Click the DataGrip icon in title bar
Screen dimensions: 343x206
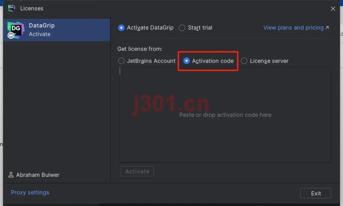click(11, 8)
